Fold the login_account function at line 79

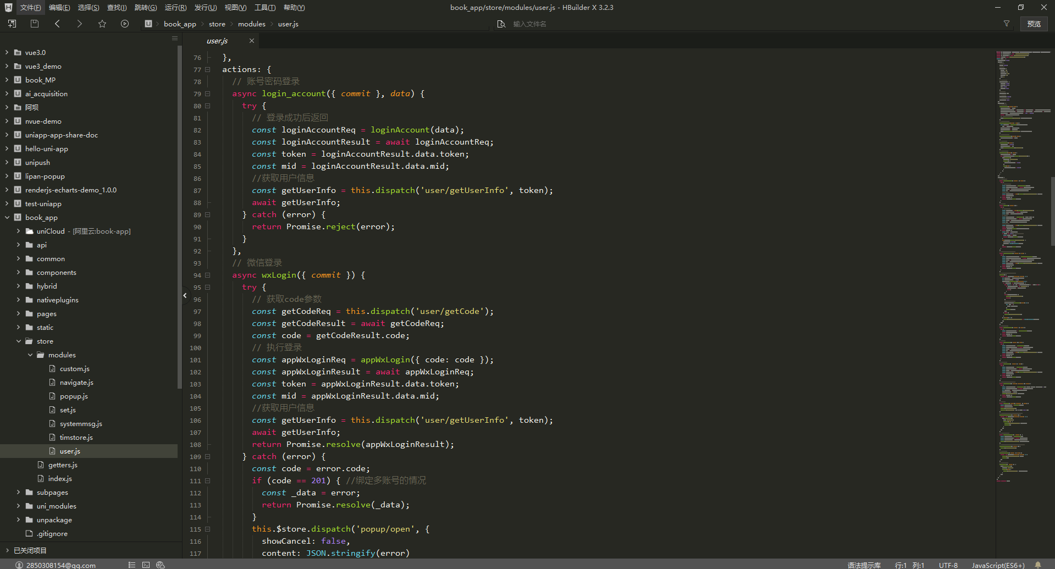tap(208, 94)
